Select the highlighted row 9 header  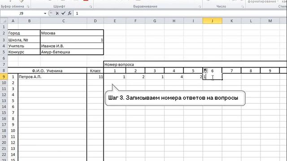(x=4, y=76)
